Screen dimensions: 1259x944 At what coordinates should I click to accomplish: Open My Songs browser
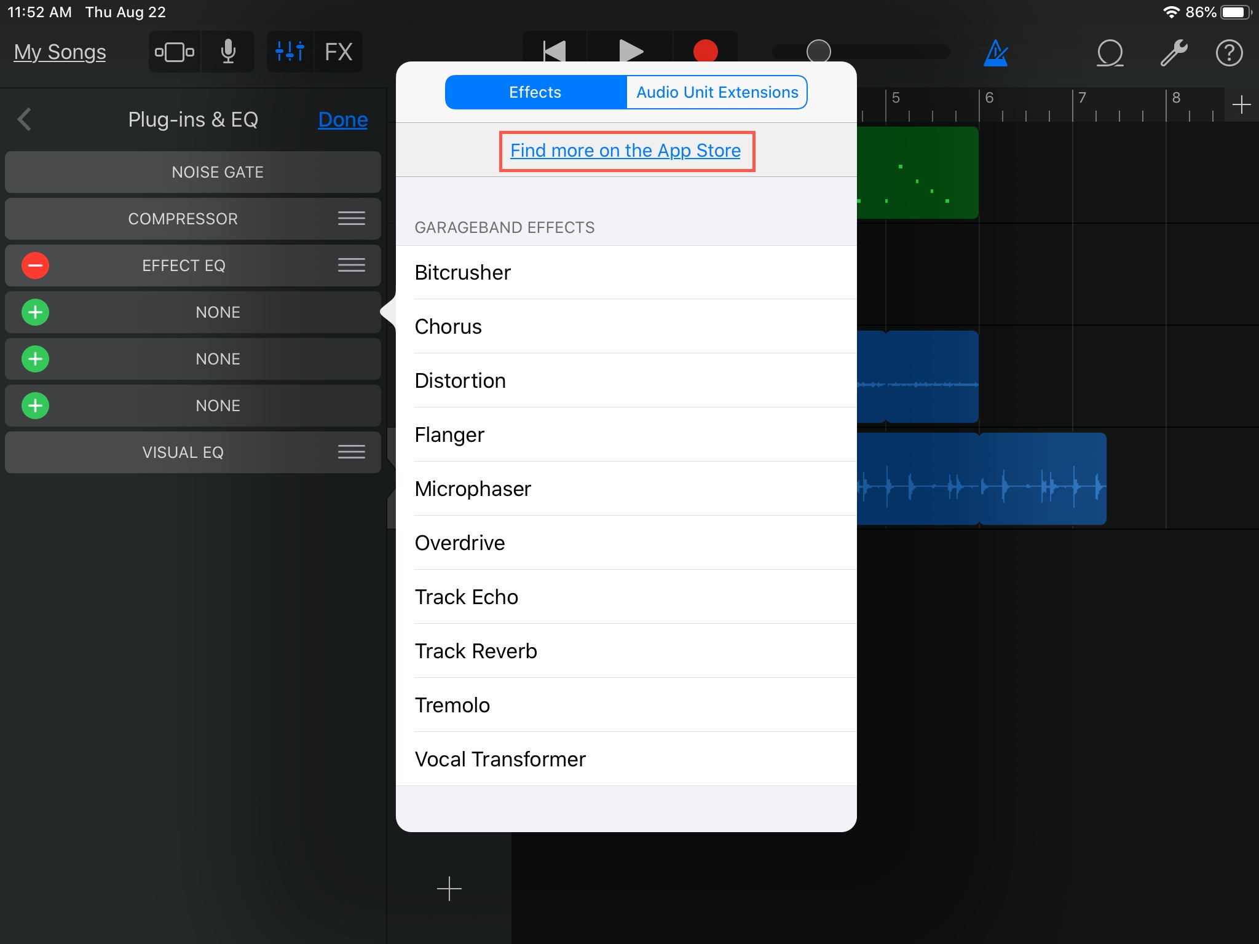pyautogui.click(x=60, y=52)
